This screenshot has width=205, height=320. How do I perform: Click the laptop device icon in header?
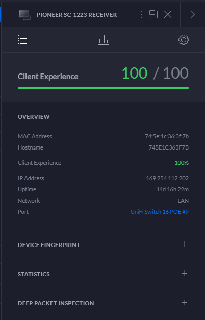click(24, 15)
